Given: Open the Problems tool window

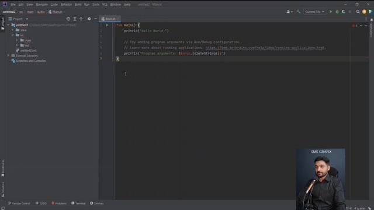Looking at the screenshot, I should [59, 204].
